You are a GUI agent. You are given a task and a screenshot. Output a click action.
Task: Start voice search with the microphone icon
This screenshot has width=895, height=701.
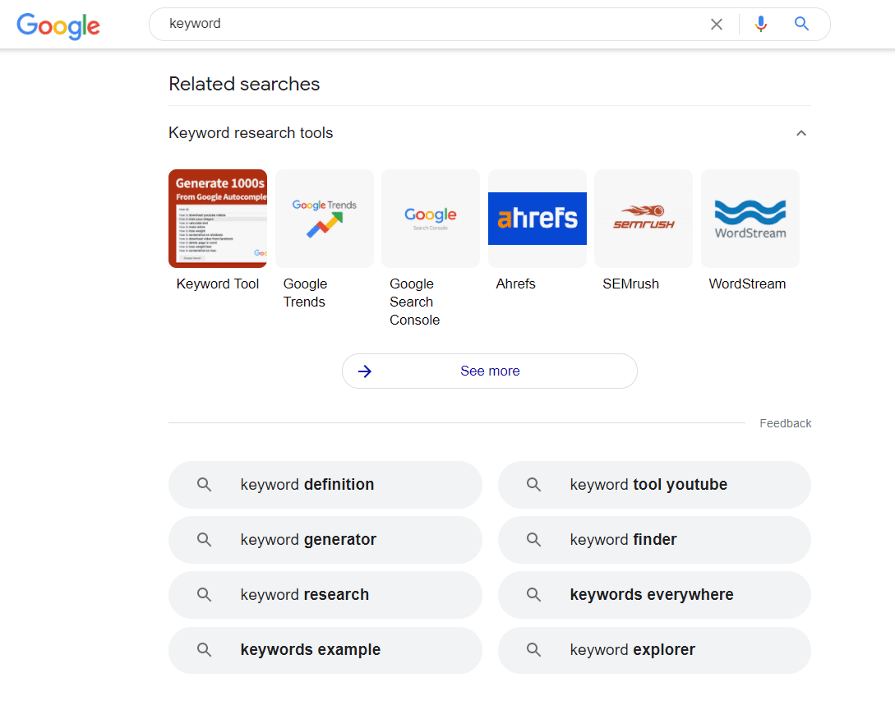760,24
